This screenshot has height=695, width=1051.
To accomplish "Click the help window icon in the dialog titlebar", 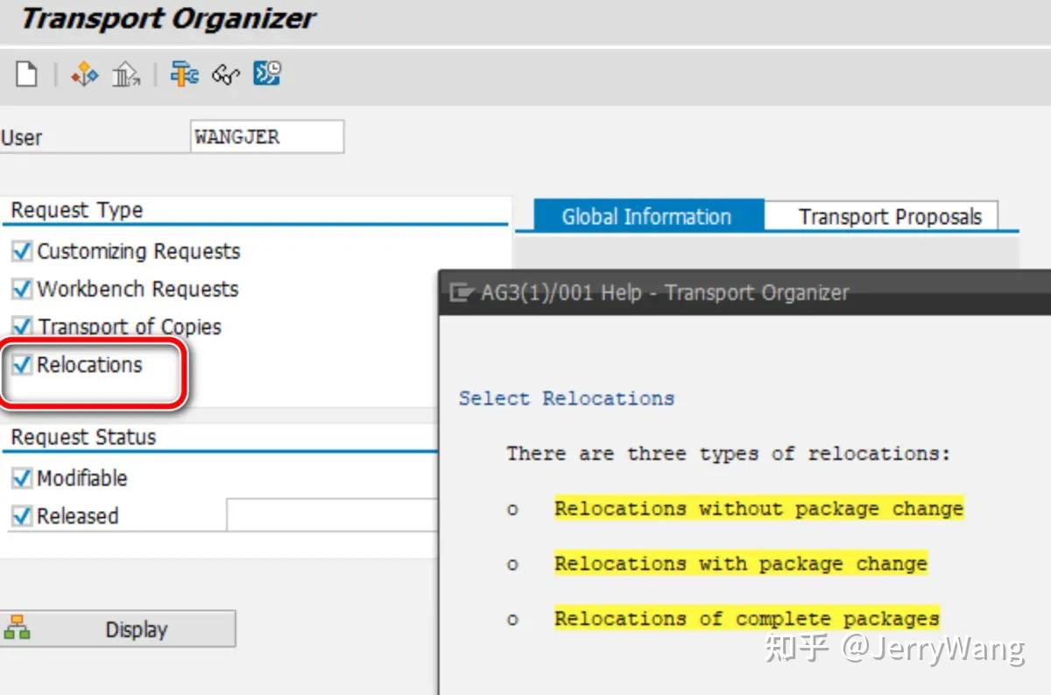I will point(459,292).
